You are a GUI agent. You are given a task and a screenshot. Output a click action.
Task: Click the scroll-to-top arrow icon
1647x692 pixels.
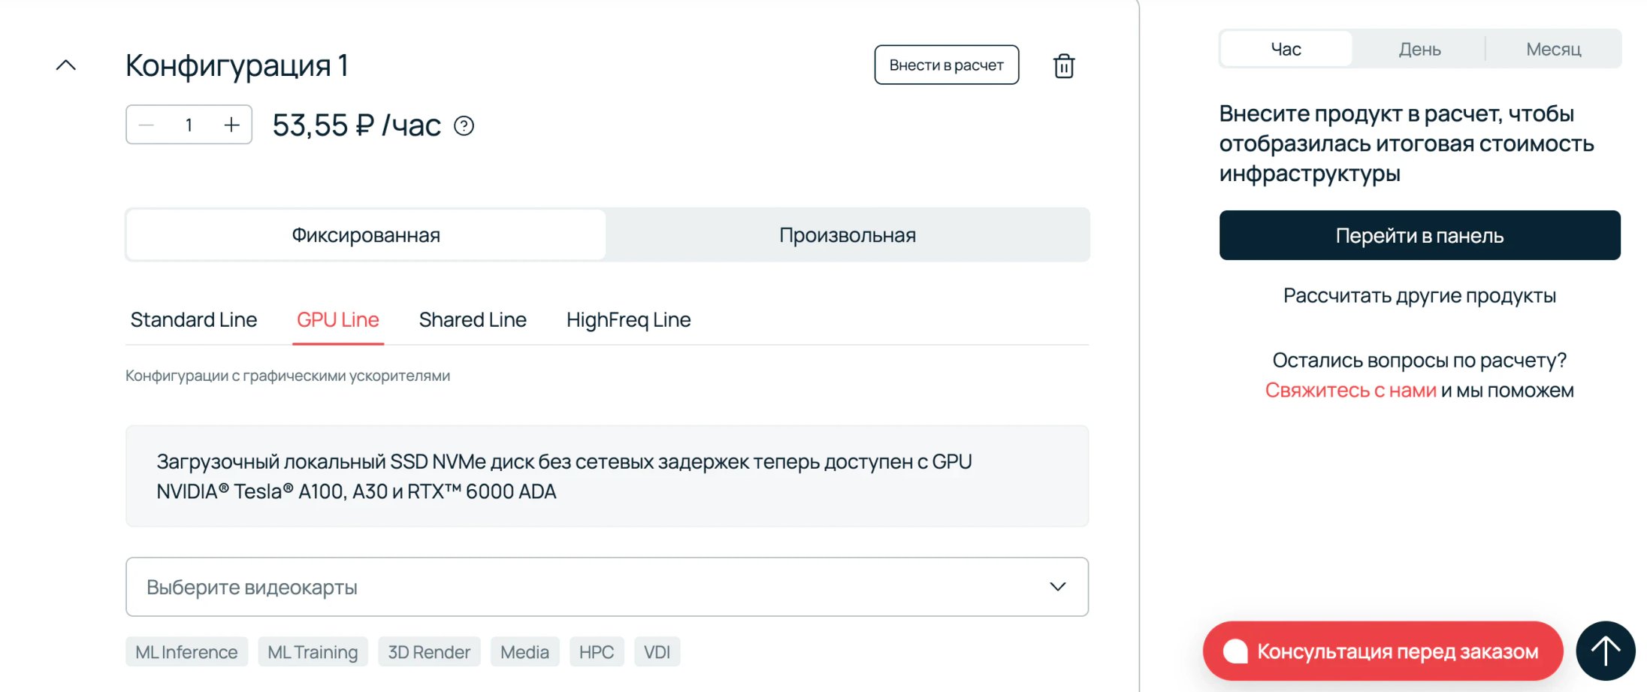[1606, 651]
